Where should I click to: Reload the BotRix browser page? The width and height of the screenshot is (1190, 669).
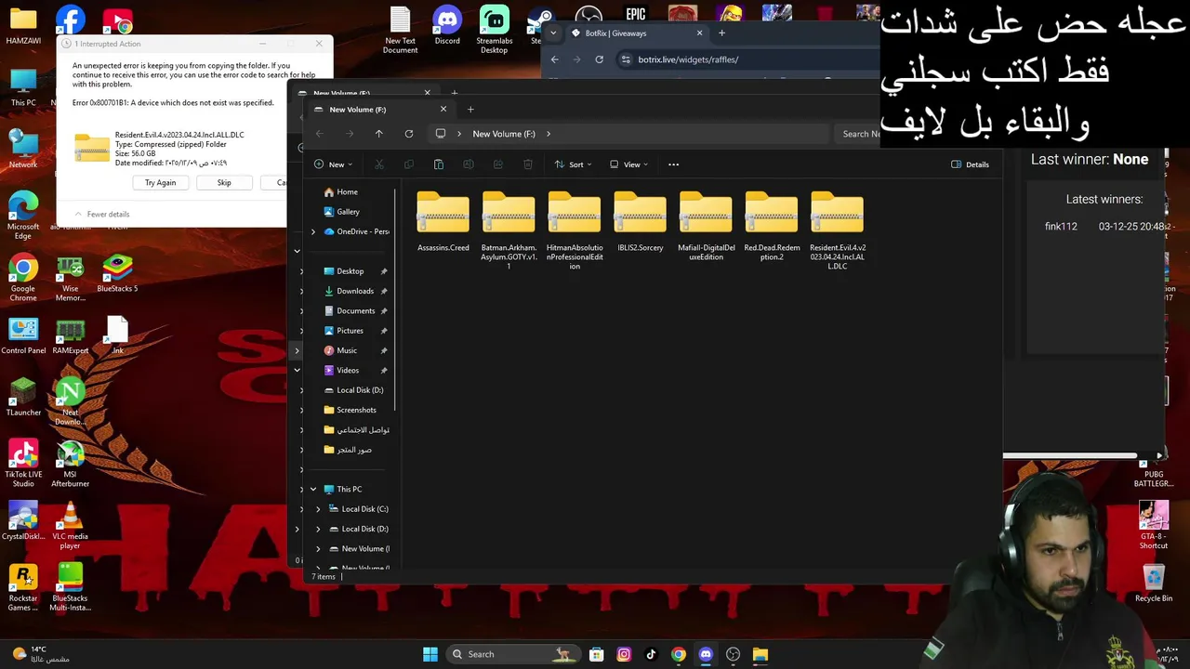click(x=599, y=59)
